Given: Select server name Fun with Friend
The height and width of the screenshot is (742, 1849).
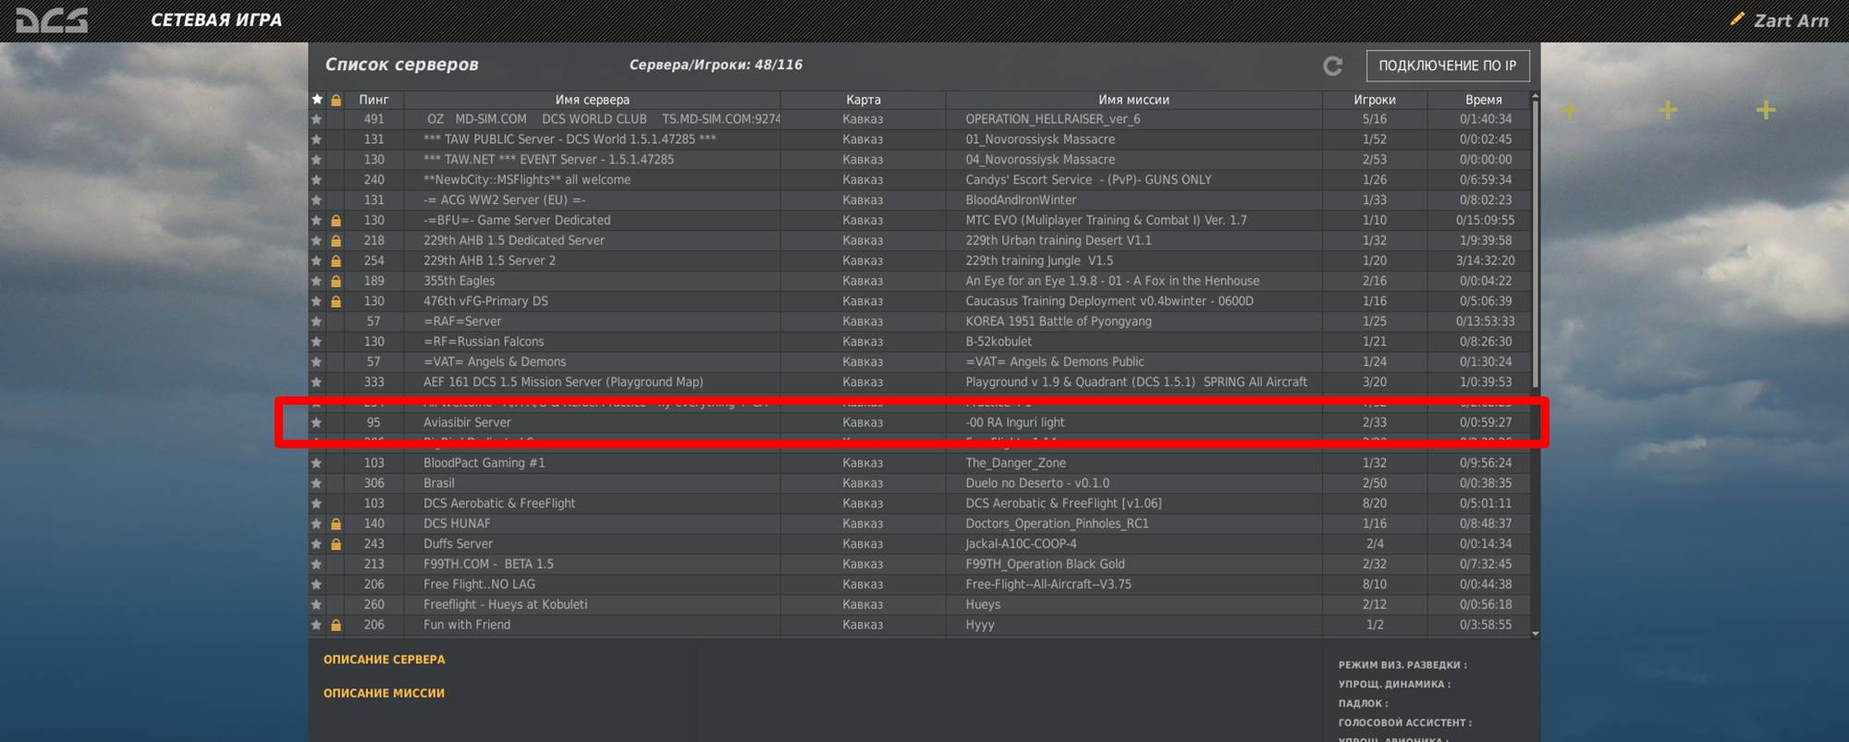Looking at the screenshot, I should 467,626.
